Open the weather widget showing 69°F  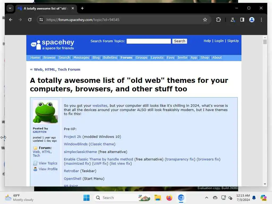(19, 198)
